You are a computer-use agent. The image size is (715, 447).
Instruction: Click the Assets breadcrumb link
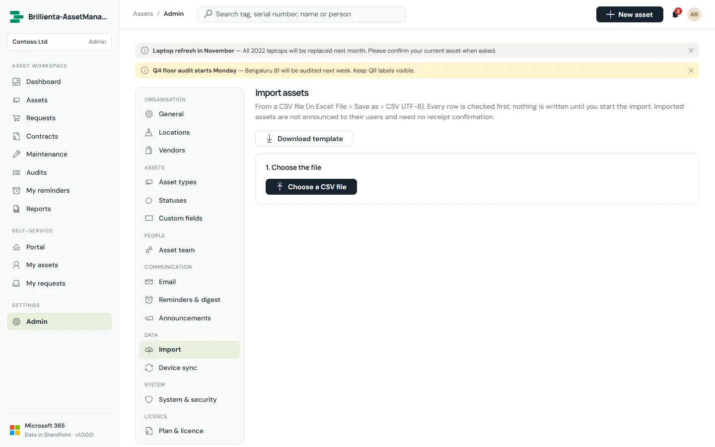143,14
